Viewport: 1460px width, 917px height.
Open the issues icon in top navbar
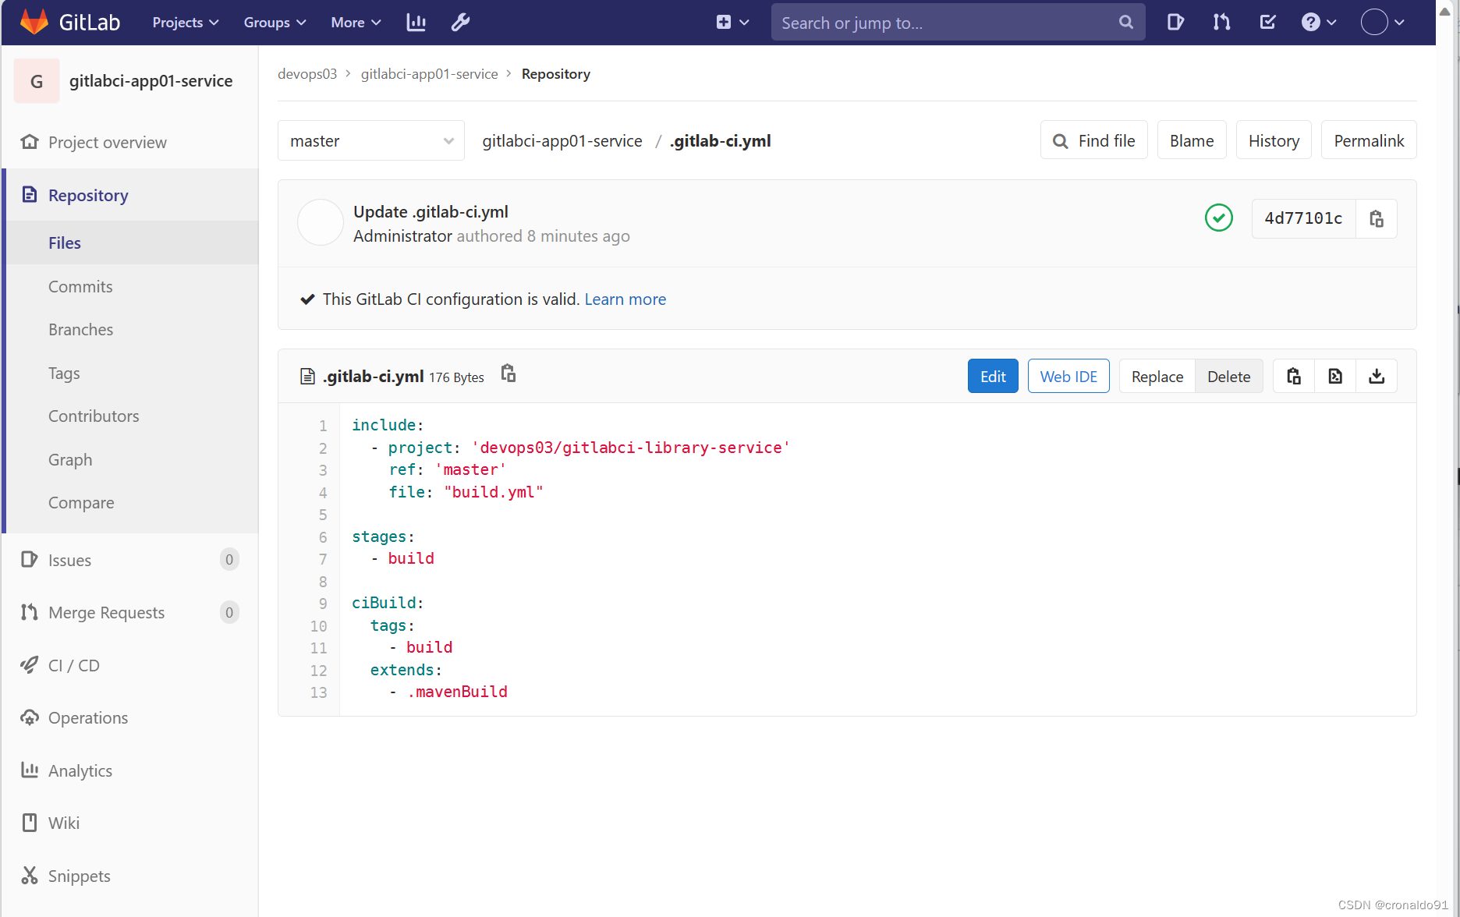(1175, 22)
